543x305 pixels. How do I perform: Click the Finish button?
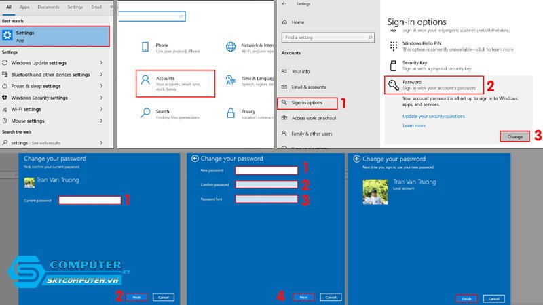pyautogui.click(x=466, y=298)
